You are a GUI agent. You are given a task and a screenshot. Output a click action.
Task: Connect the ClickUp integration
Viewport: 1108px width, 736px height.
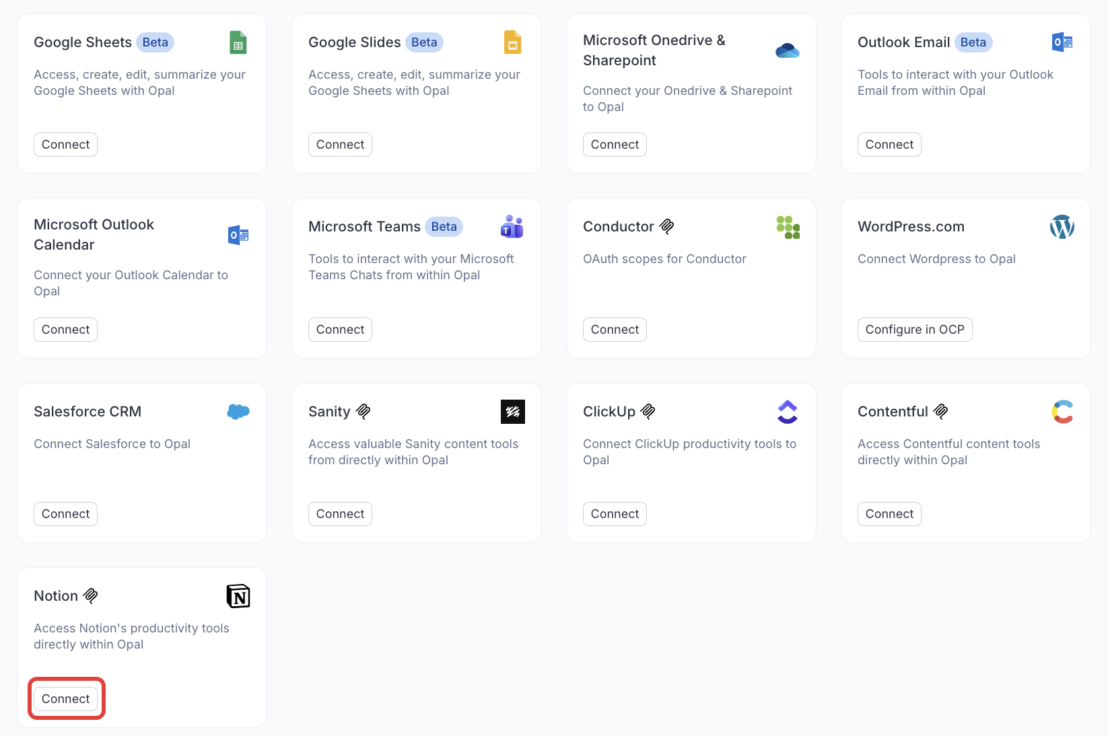pyautogui.click(x=615, y=514)
